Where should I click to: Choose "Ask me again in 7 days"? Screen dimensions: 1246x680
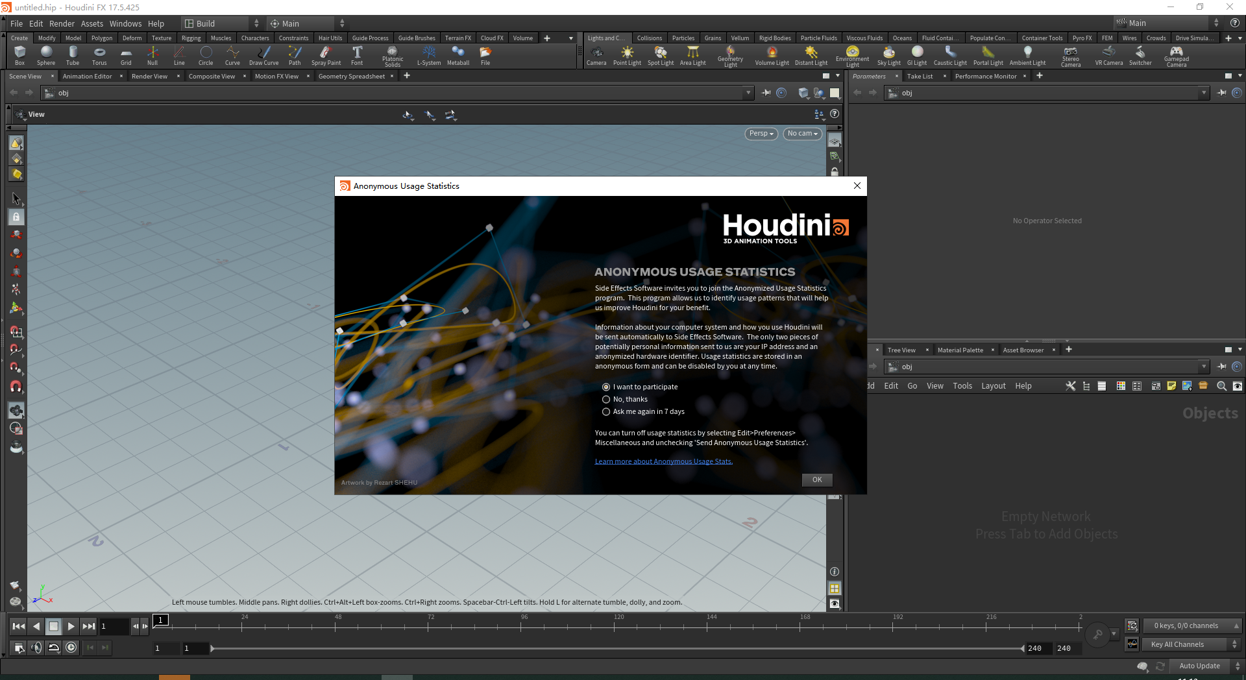coord(606,411)
